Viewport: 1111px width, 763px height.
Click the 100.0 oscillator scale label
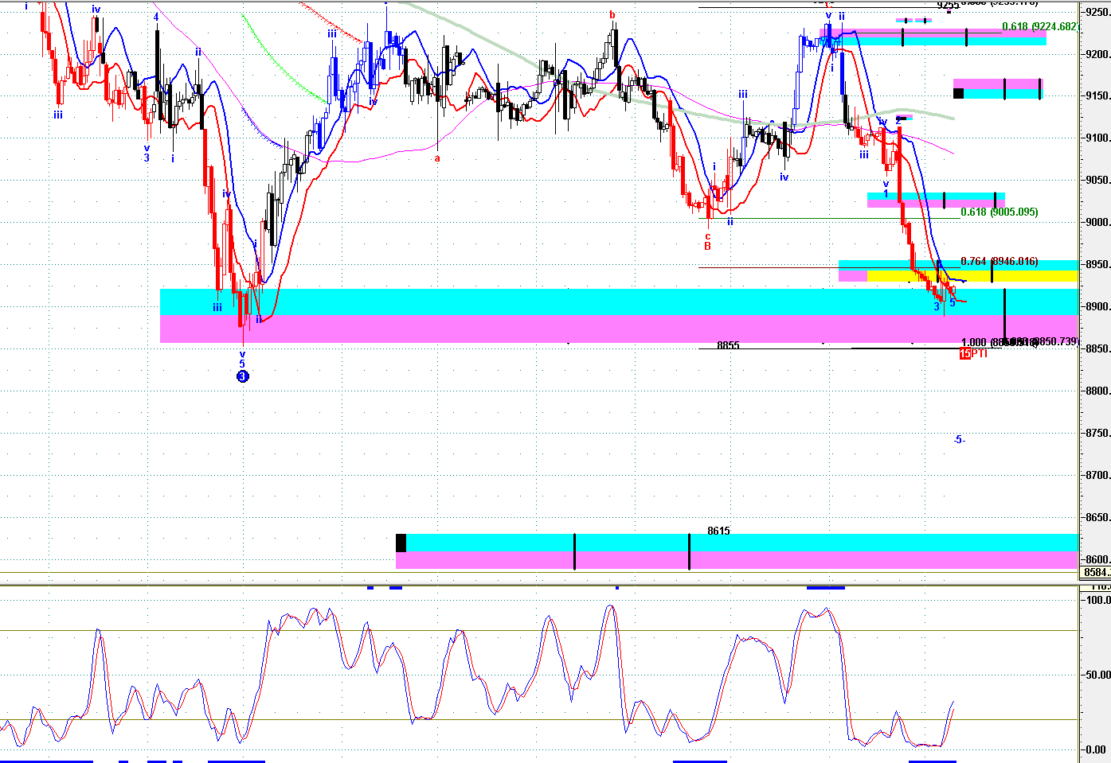pos(1098,600)
